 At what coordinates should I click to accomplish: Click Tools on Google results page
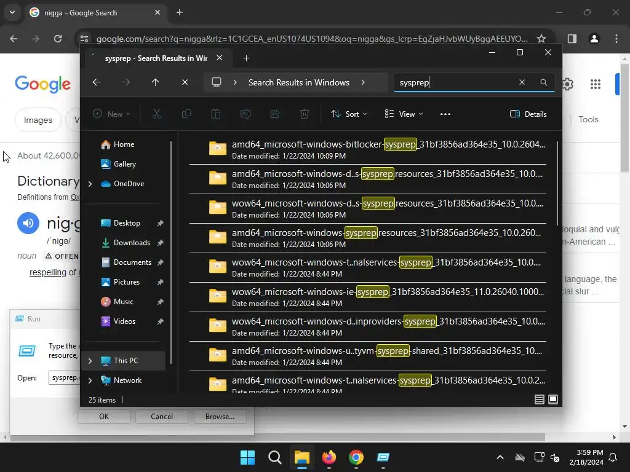click(588, 119)
